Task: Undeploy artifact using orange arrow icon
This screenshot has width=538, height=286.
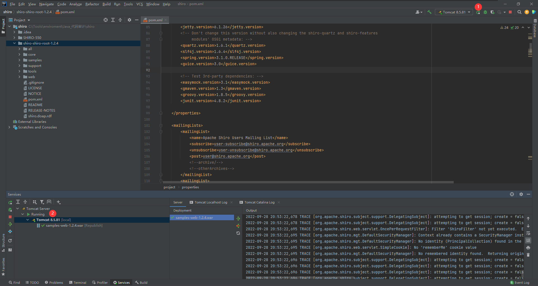Action: pyautogui.click(x=238, y=226)
